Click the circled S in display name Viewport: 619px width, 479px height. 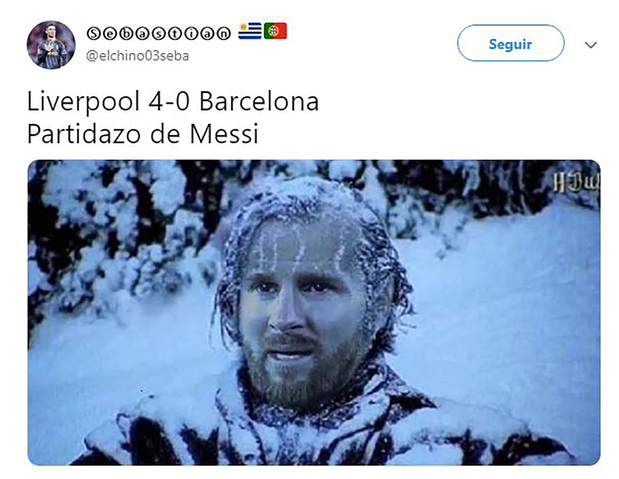pos(94,33)
